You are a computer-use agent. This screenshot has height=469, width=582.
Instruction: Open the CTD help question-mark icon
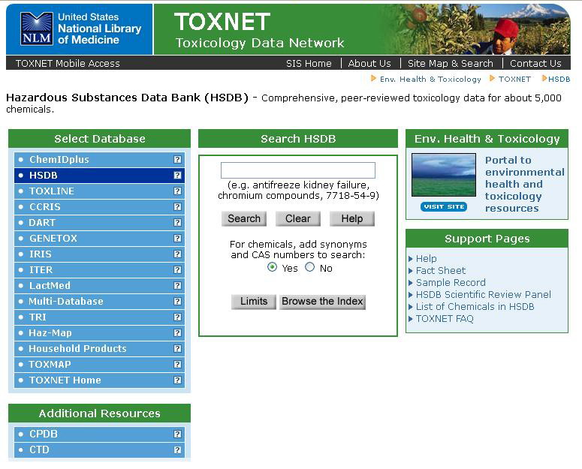click(177, 449)
